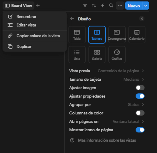
Task: Select the Tabla layout
Action: pyautogui.click(x=77, y=35)
